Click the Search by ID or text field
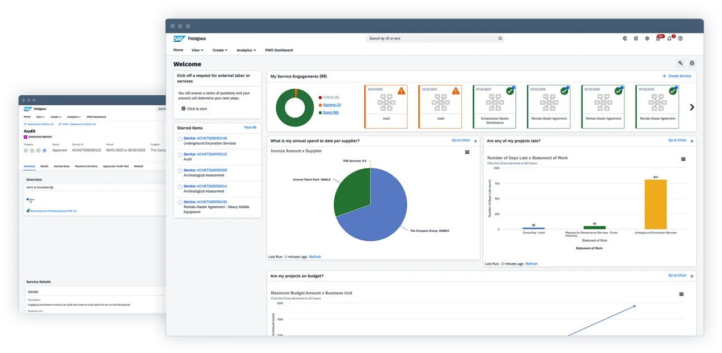 click(432, 38)
